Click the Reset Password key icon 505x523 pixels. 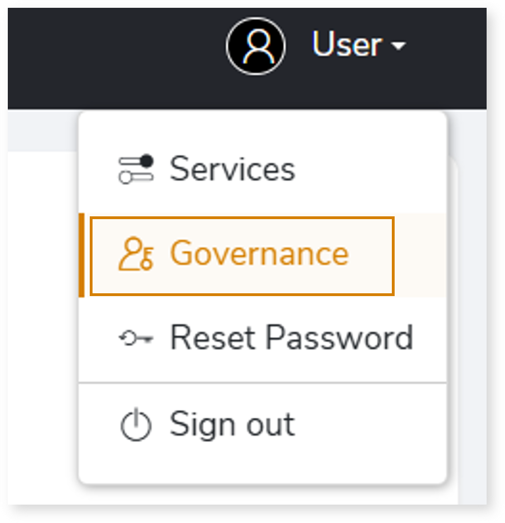pos(136,338)
